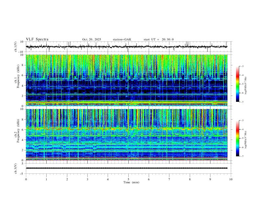Click the "8" kHz tick of ch.2 spectrogram
Image resolution: width=260 pixels, height=201 pixels.
[23, 120]
